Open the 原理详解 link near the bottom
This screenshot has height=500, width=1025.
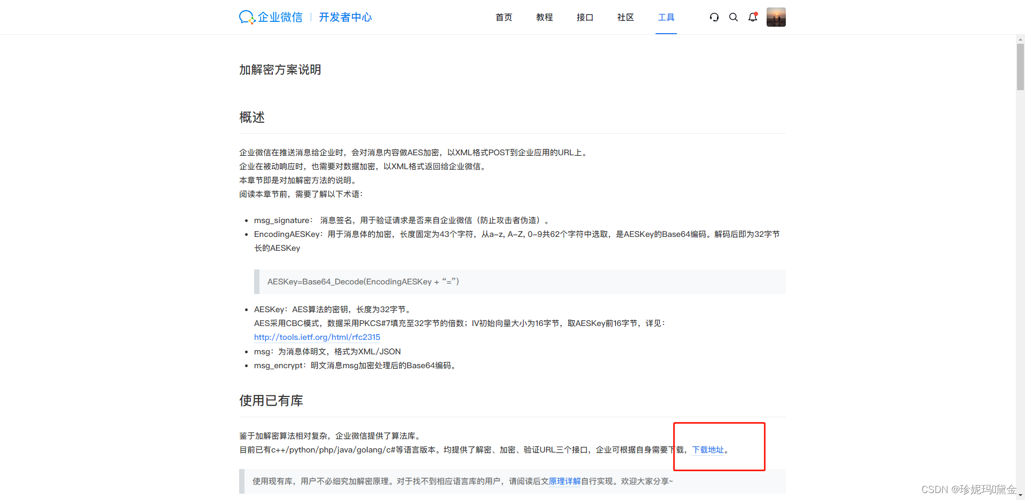[565, 481]
